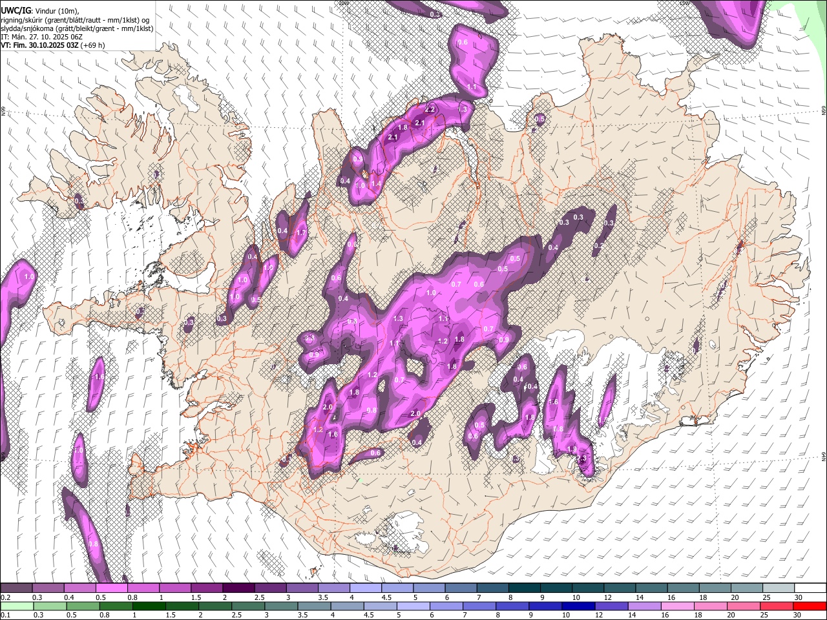
Task: Pick upper legend swatch between 3 and 3.5
Action: point(302,588)
